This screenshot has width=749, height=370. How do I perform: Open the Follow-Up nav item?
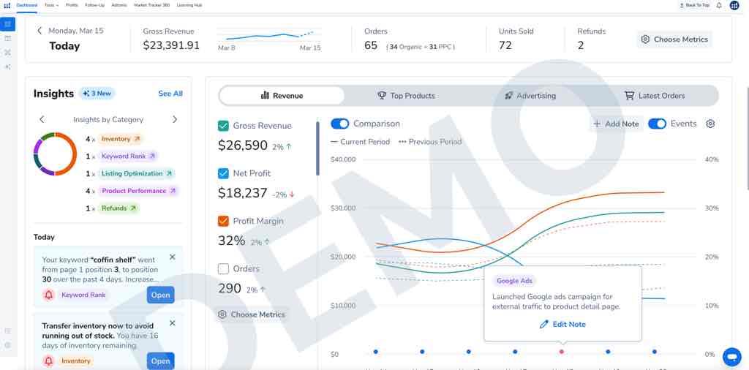point(94,5)
